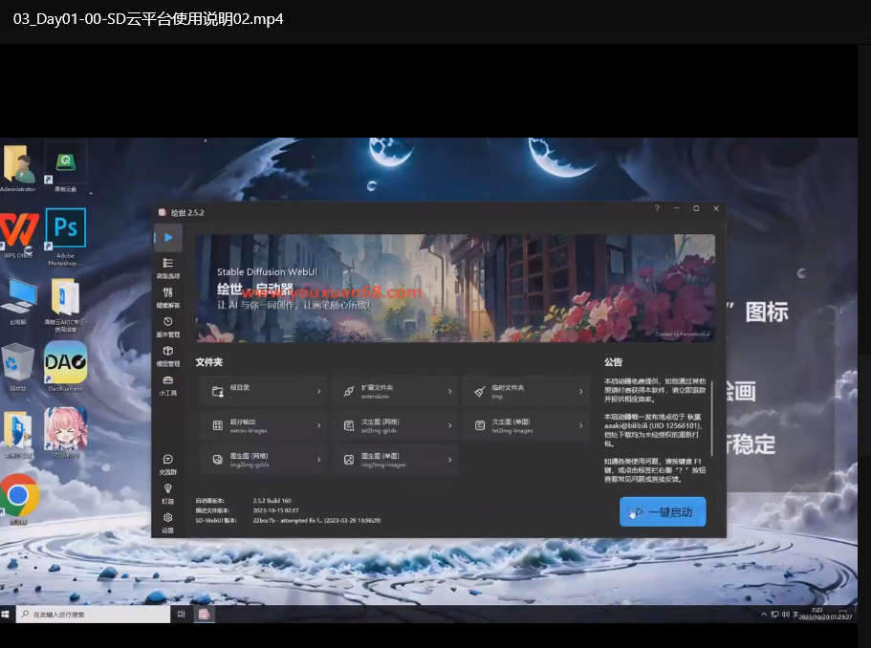Image resolution: width=871 pixels, height=648 pixels.
Task: Select the Adobe Photoshop desktop icon
Action: (66, 236)
